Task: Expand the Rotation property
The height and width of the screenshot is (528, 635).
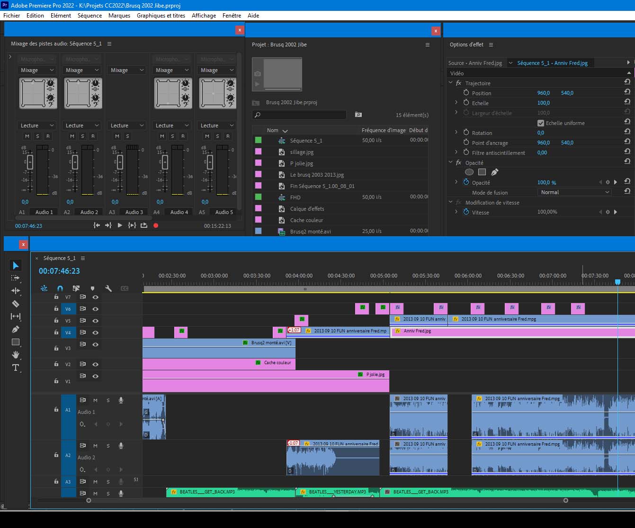Action: coord(456,133)
